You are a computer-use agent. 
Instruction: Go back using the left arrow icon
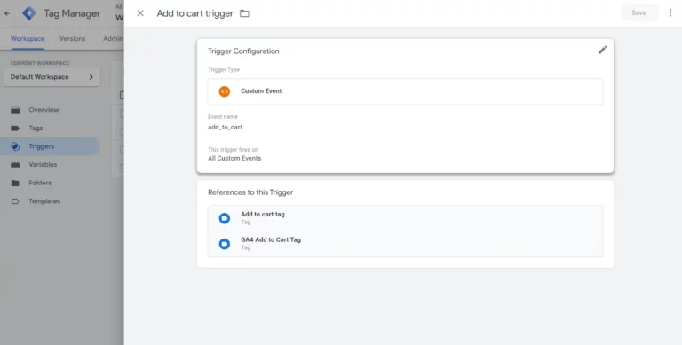click(x=7, y=13)
